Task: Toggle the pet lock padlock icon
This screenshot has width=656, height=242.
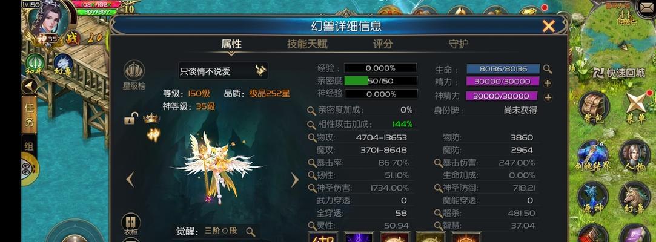Action: click(x=130, y=119)
